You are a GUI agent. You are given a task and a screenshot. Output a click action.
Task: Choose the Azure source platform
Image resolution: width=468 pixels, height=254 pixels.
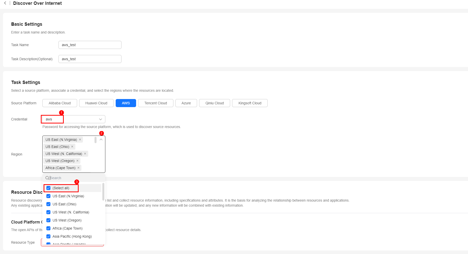[186, 103]
